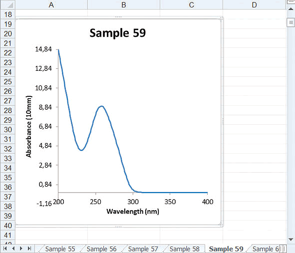Select row 41 header
The height and width of the screenshot is (253, 295).
point(7,235)
